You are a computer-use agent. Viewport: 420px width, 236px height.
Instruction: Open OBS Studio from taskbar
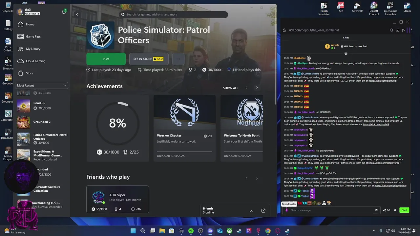pos(200,231)
